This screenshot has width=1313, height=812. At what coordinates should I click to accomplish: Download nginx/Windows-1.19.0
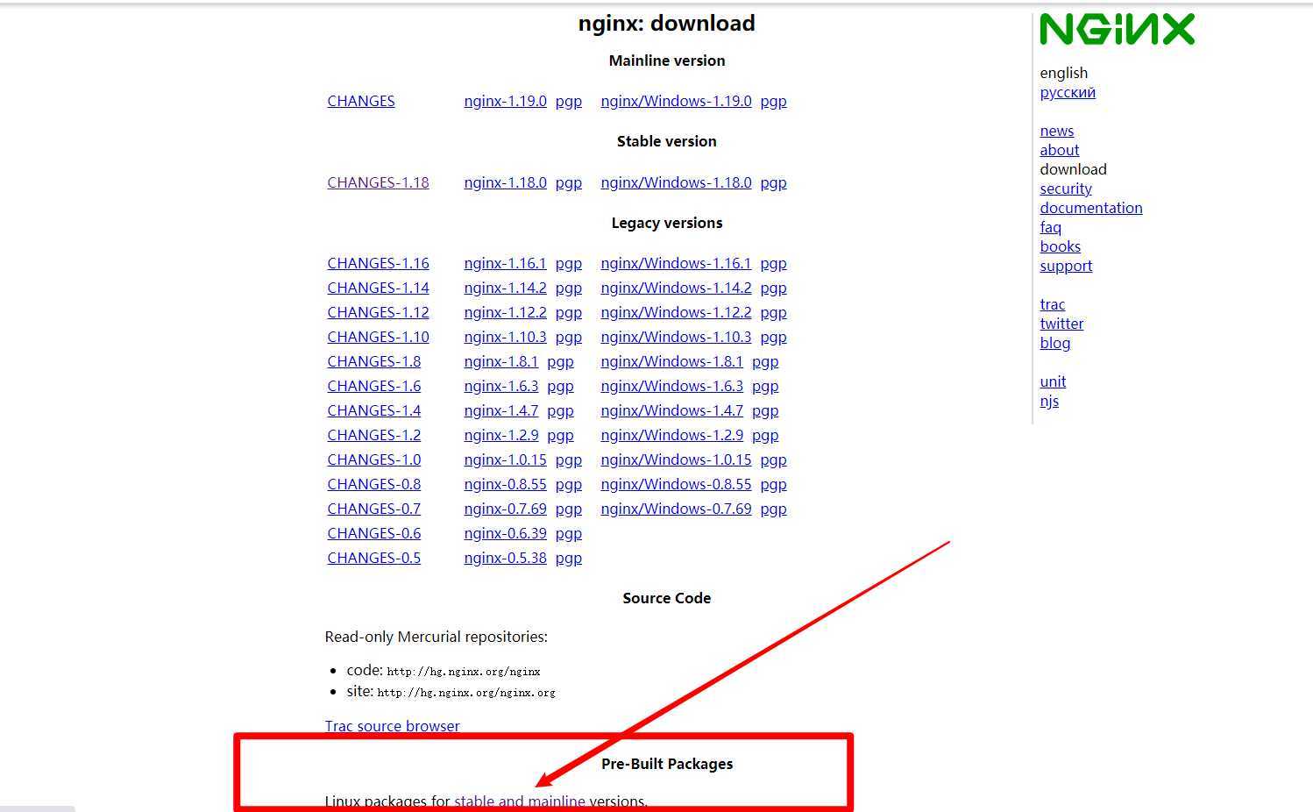(676, 101)
